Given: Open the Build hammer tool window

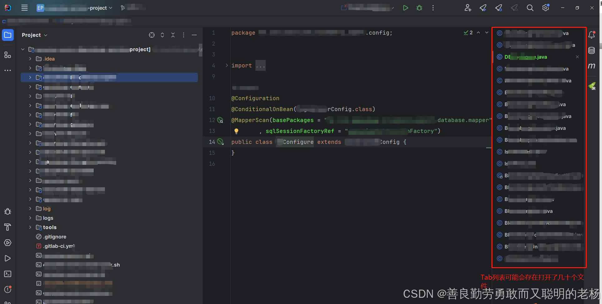Looking at the screenshot, I should [x=8, y=227].
